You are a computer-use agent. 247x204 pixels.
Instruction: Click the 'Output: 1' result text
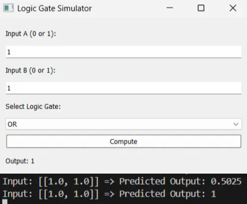20,161
